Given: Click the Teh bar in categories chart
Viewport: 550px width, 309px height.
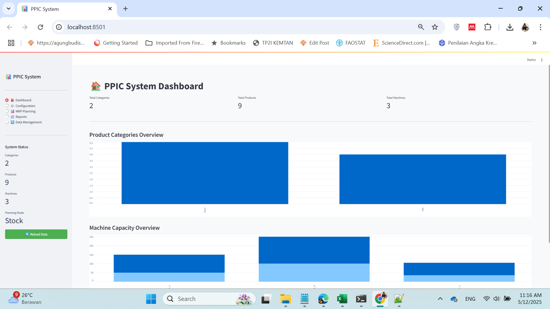Looking at the screenshot, I should [x=423, y=179].
